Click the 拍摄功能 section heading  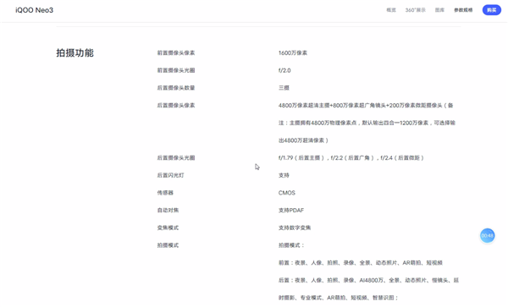[x=75, y=52]
